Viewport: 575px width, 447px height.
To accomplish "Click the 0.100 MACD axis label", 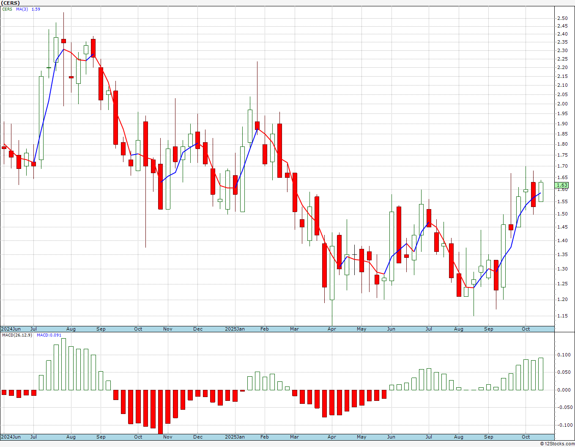I will tap(563, 355).
